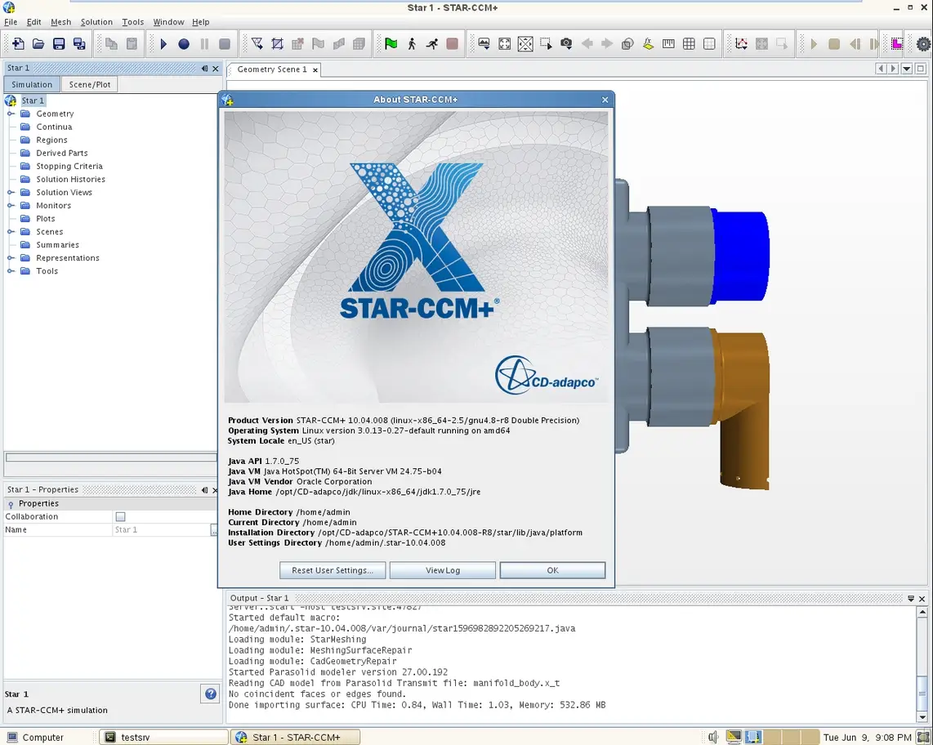Open the Output panel options dropdown

point(910,599)
